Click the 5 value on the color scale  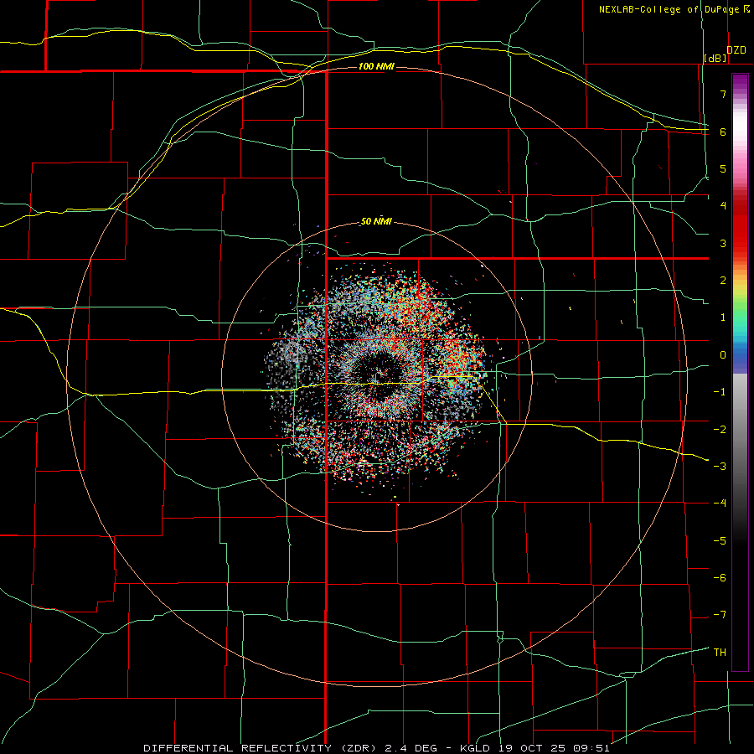723,168
